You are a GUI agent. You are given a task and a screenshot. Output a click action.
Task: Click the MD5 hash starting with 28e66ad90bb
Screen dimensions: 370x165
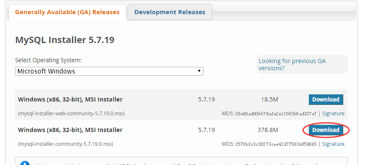tap(276, 114)
